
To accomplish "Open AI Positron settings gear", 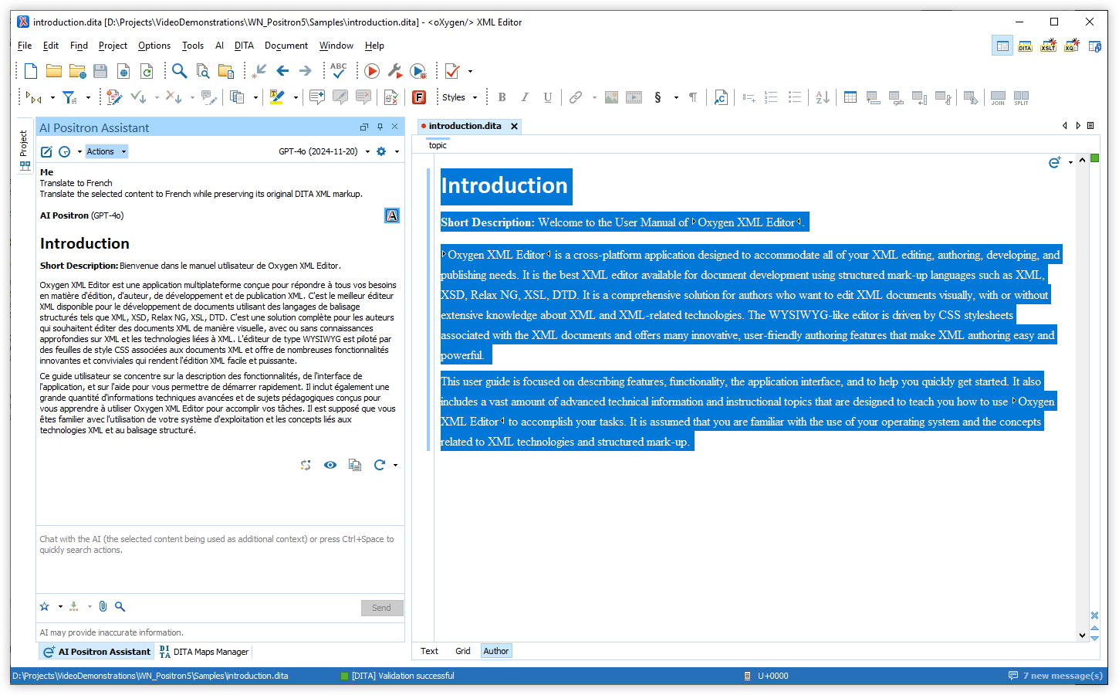I will pyautogui.click(x=381, y=151).
